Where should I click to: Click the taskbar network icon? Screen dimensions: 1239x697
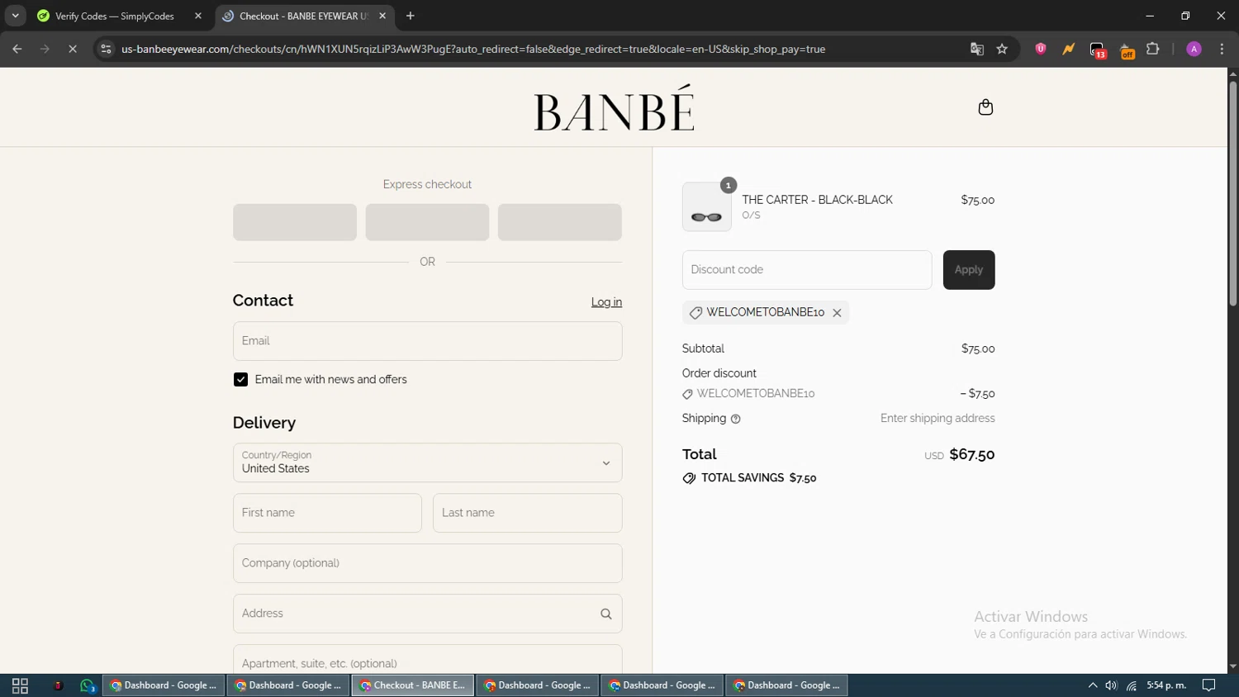[x=1132, y=685]
